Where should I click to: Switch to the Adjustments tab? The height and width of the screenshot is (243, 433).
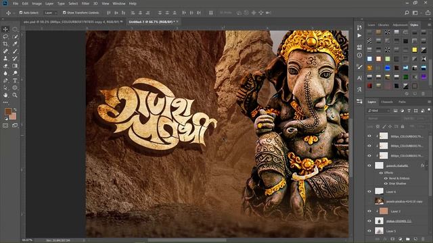pyautogui.click(x=400, y=25)
